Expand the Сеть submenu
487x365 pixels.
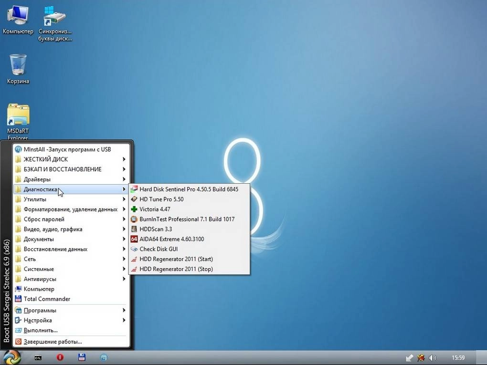click(71, 259)
